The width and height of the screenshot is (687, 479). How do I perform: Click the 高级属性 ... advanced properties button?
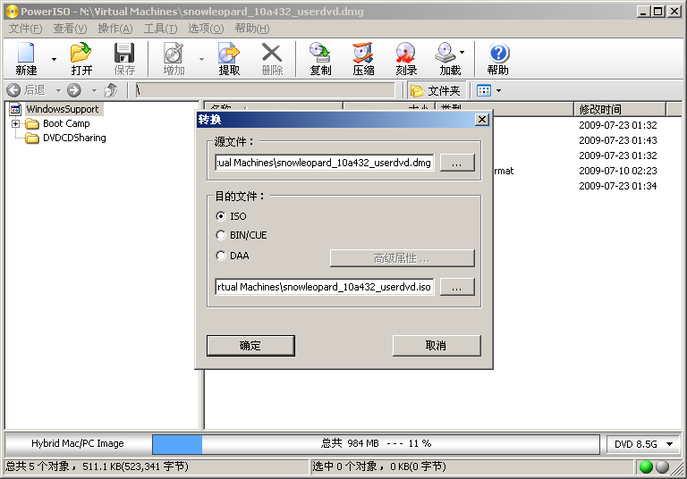[402, 258]
